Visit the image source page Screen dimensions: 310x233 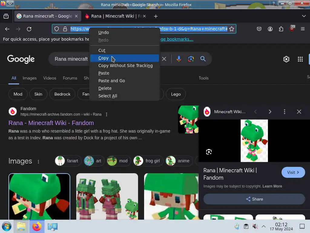click(x=293, y=172)
